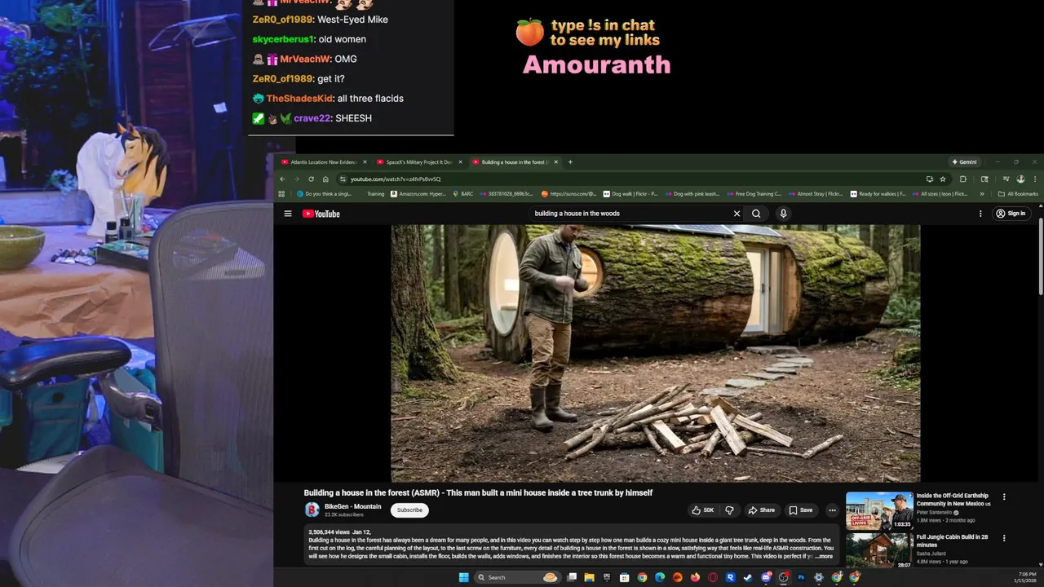Click chat username skycerberus1

pyautogui.click(x=283, y=39)
